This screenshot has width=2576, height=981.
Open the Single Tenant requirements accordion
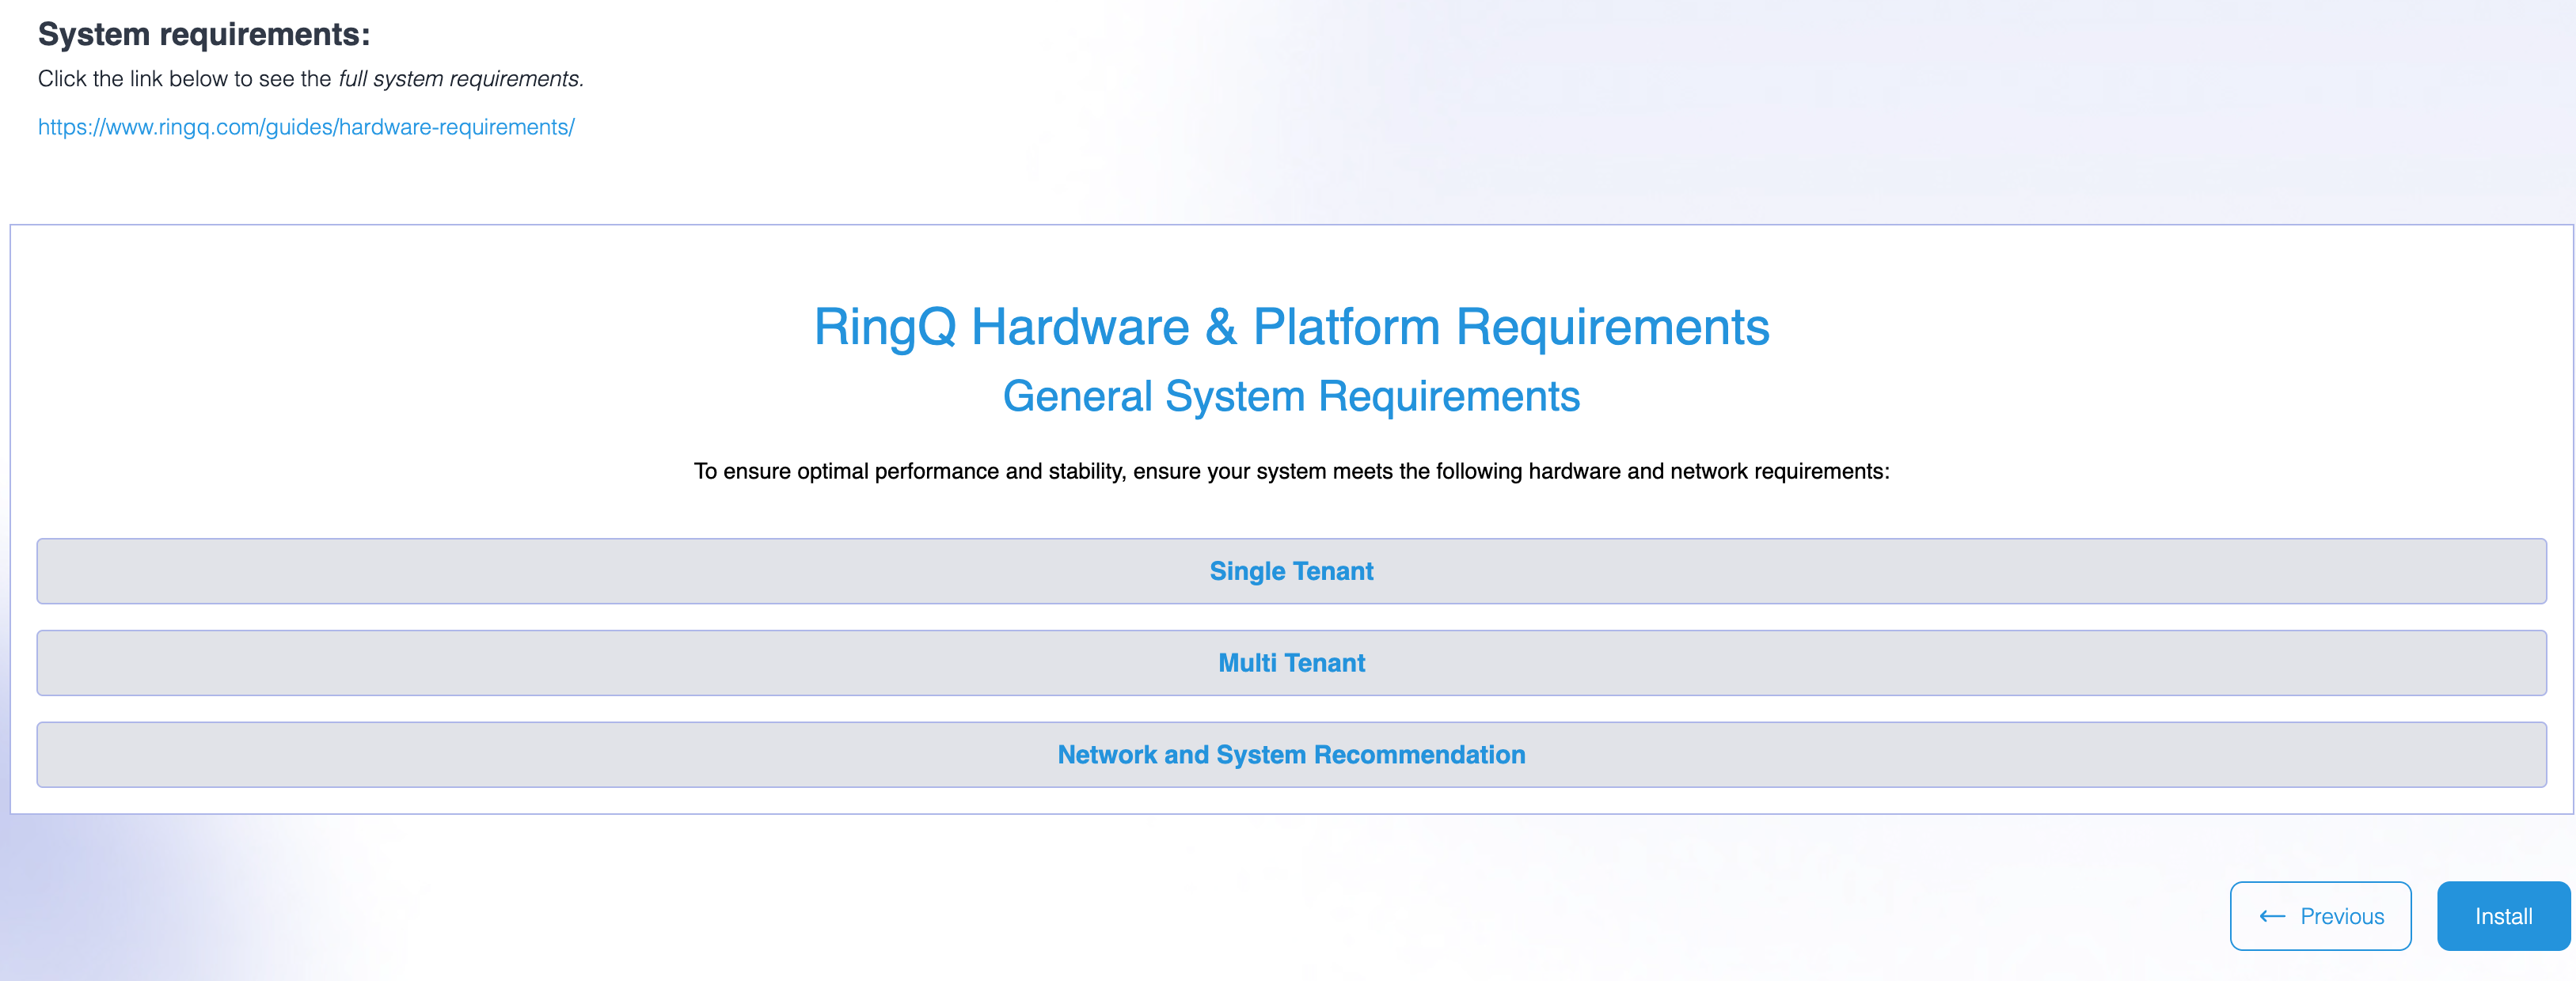click(1291, 570)
